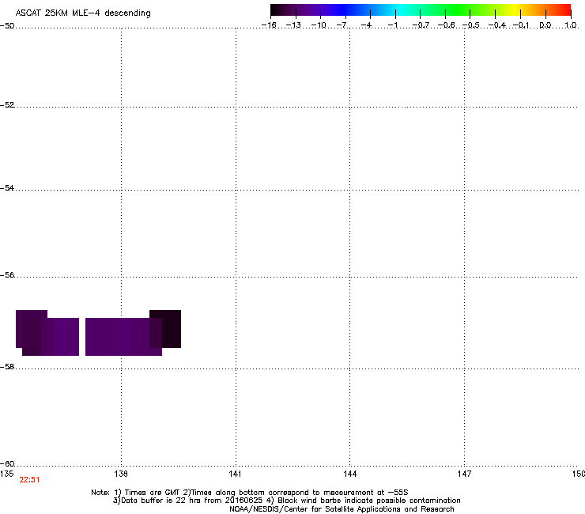Click the 'Black wind barbs indicate possible contamination' note

[369, 501]
